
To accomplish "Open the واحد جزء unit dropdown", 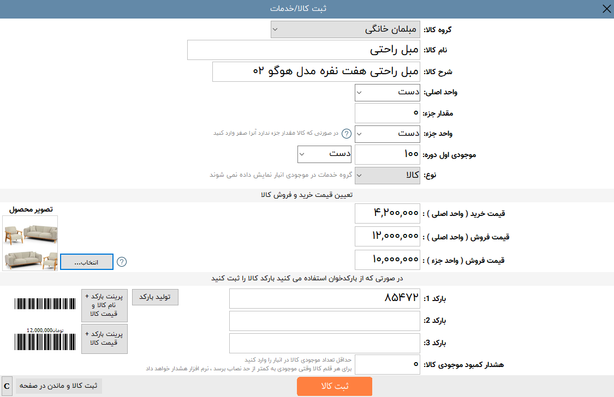I will click(x=388, y=134).
